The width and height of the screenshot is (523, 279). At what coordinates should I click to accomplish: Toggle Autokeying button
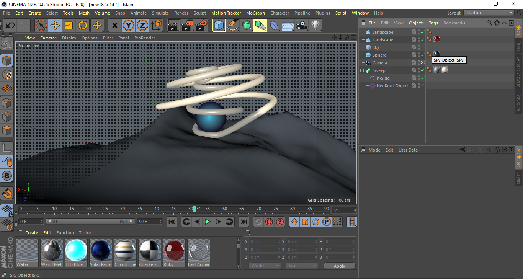coord(269,222)
